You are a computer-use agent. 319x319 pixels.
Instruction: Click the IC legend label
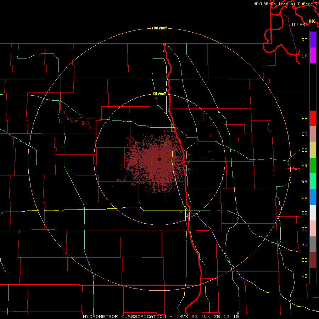(304, 229)
